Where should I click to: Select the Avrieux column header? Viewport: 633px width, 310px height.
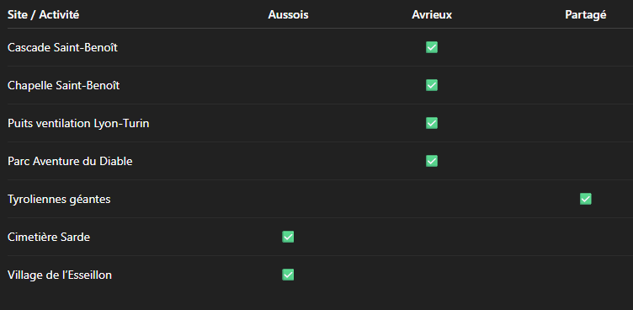tap(432, 15)
